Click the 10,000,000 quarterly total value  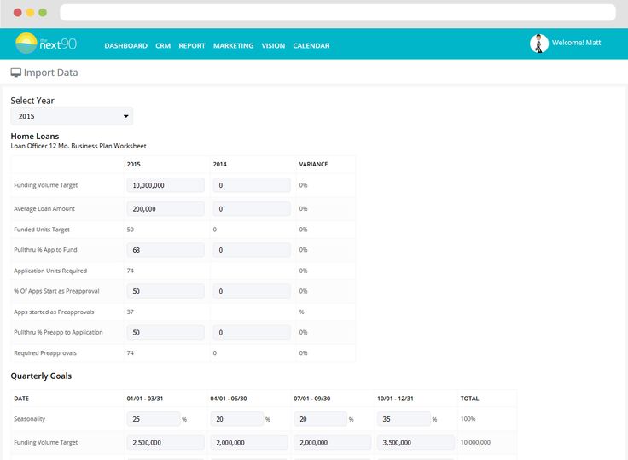pyautogui.click(x=475, y=442)
